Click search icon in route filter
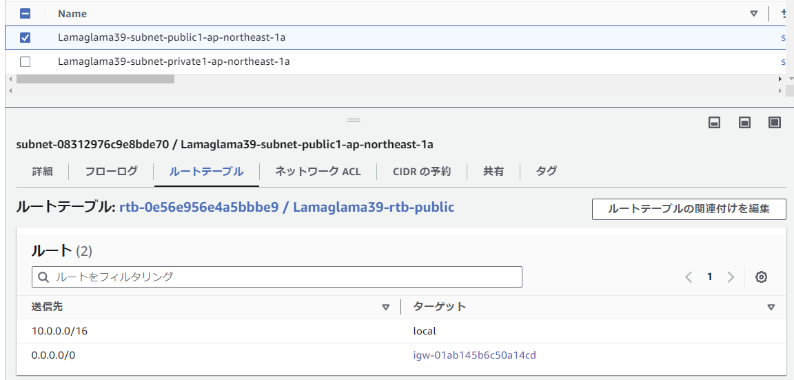Screen dimensions: 794x380 [x=43, y=277]
